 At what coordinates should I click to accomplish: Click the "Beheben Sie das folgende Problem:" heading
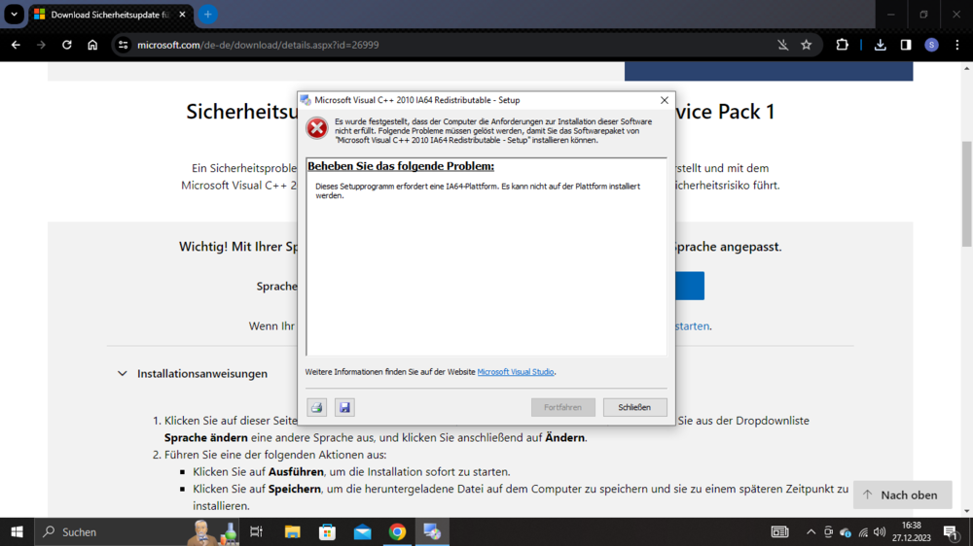[x=401, y=166]
